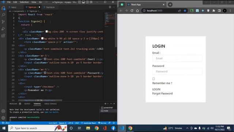Screen dimensions: 234x132
Task: Open Customize Layout icon
Action: click(91, 2)
